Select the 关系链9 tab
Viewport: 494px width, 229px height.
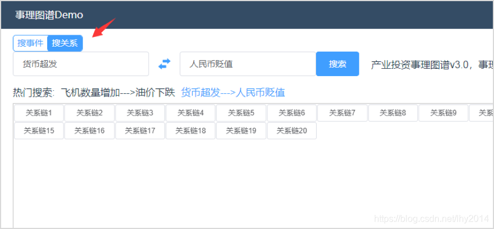[x=443, y=113]
